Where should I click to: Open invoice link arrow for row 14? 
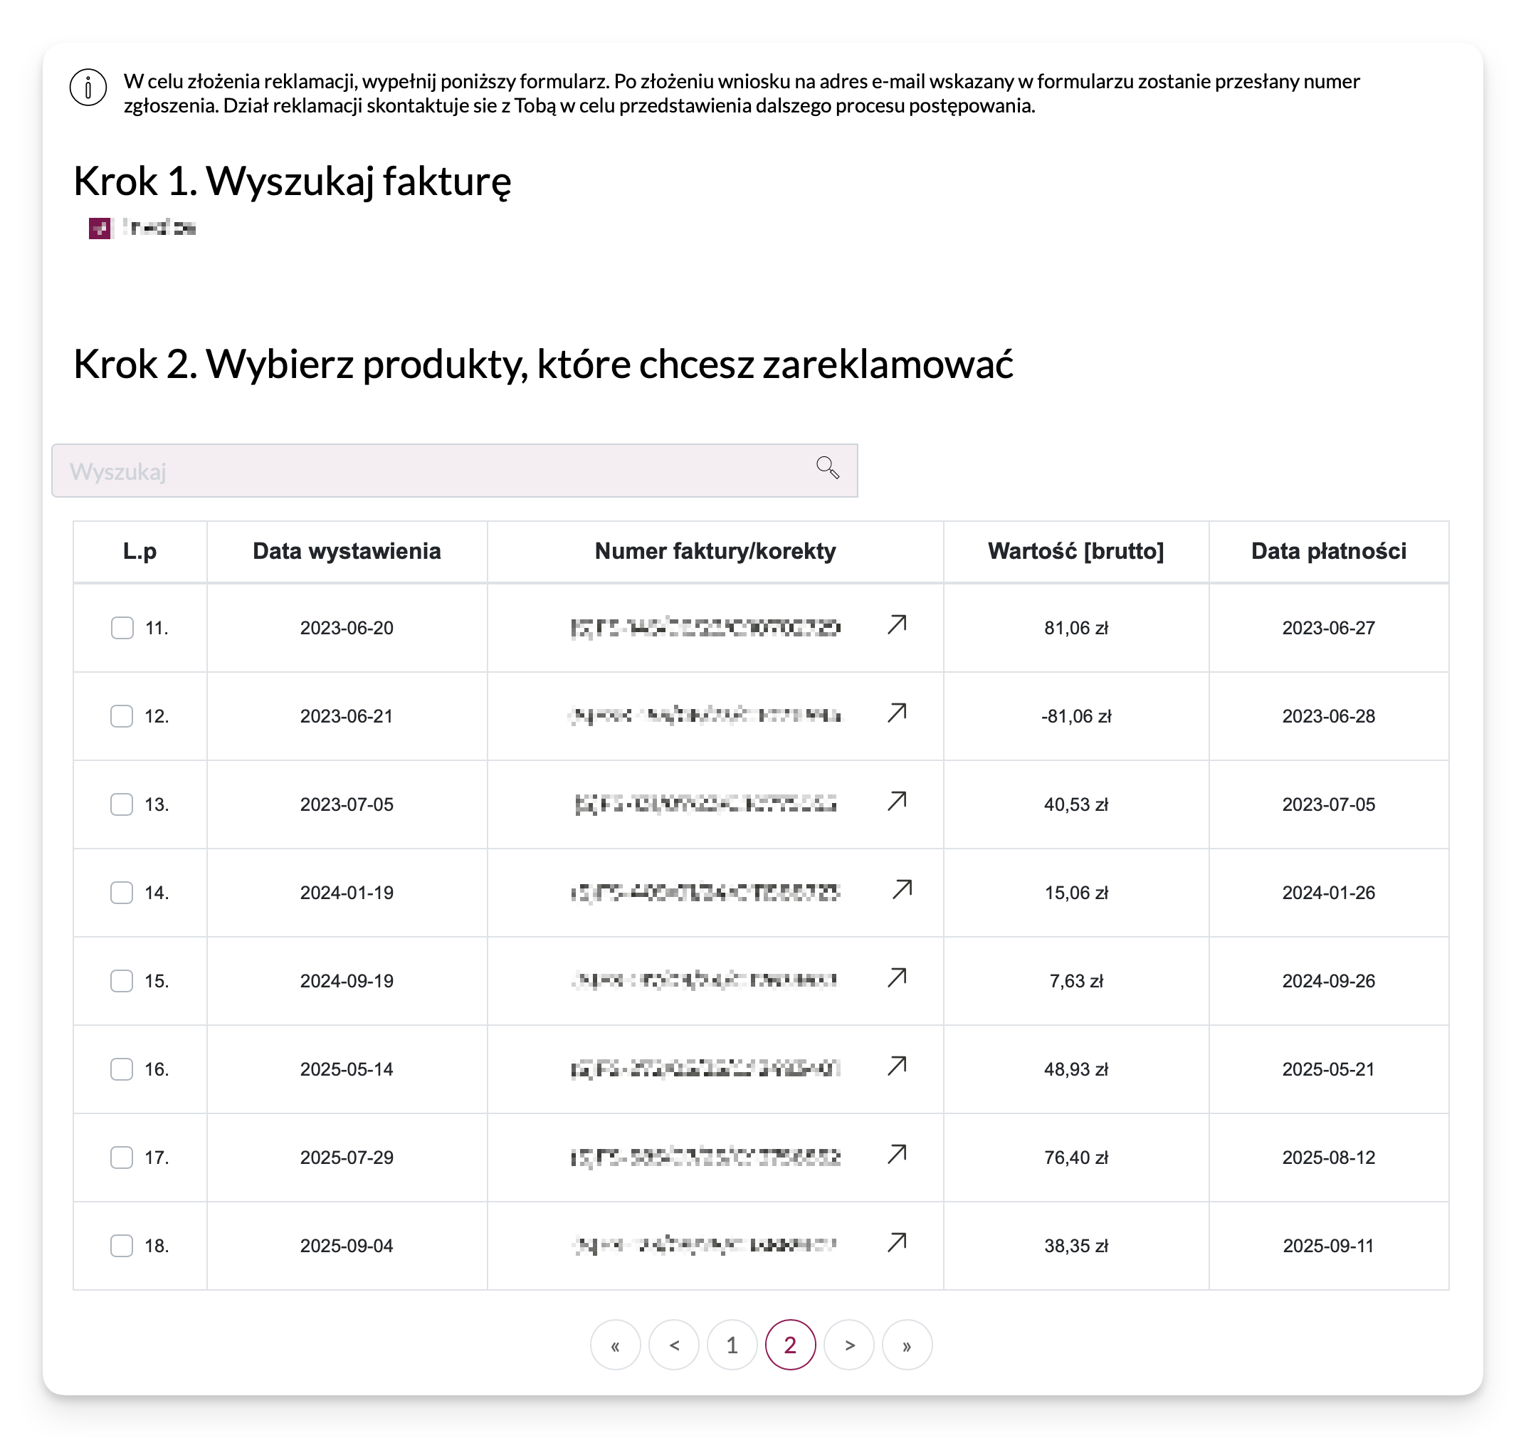[902, 890]
